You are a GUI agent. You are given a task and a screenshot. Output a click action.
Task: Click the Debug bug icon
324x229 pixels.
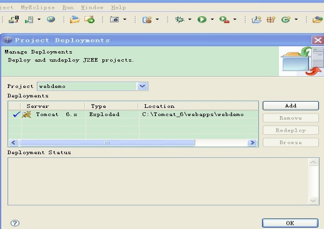(x=180, y=19)
